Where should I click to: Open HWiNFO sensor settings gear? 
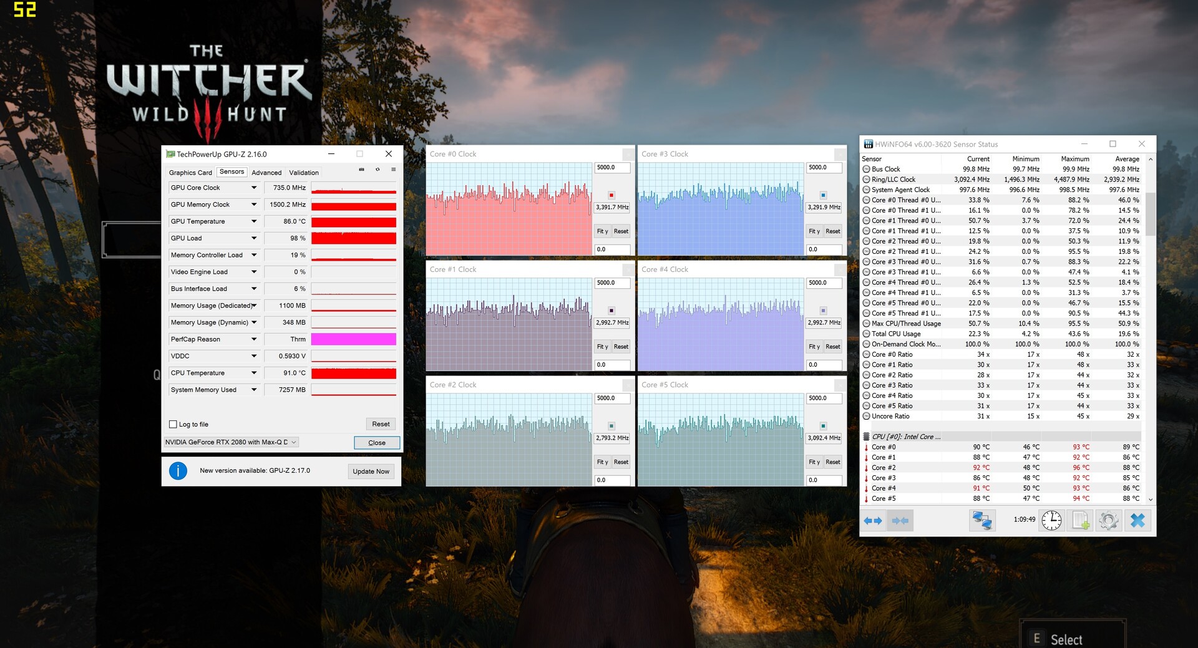point(1109,520)
